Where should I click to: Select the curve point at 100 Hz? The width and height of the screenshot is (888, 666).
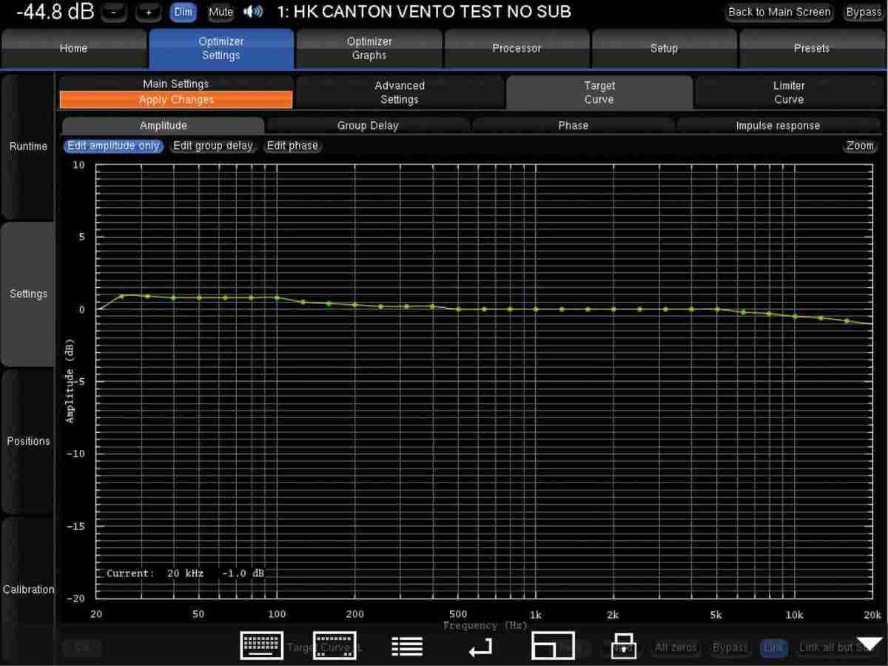277,297
